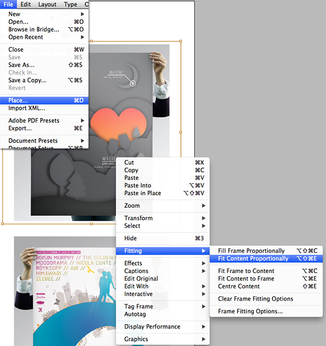Screen dimensions: 326x346
Task: Choose Fit Content to Frame
Action: click(266, 279)
